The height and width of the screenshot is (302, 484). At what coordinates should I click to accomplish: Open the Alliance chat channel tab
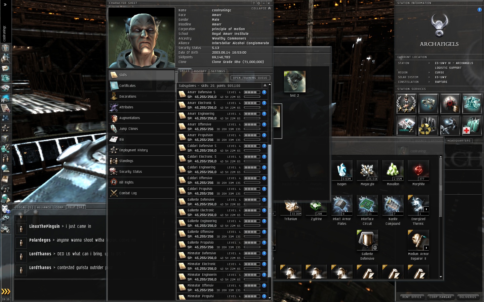click(x=44, y=207)
